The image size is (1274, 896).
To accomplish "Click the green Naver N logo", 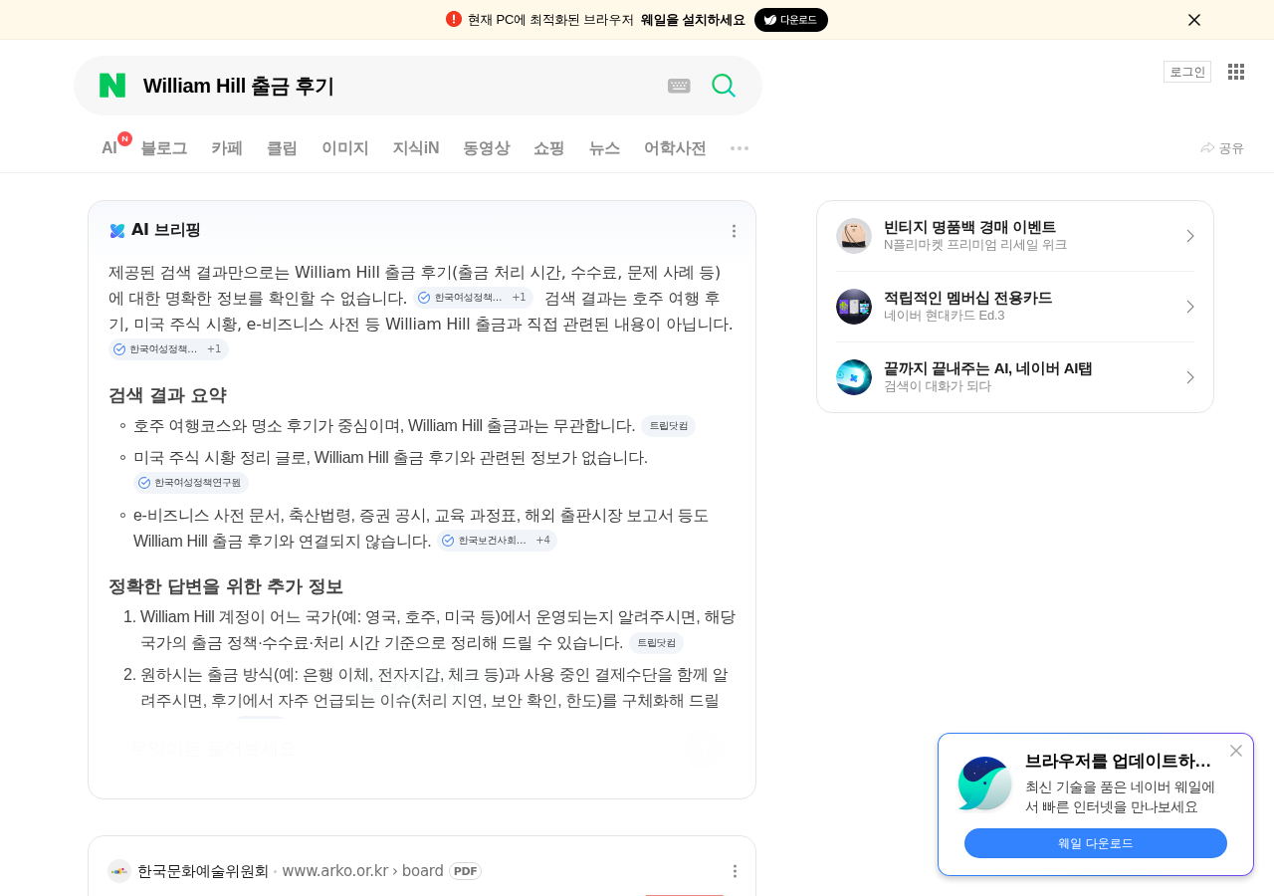I will [x=112, y=86].
